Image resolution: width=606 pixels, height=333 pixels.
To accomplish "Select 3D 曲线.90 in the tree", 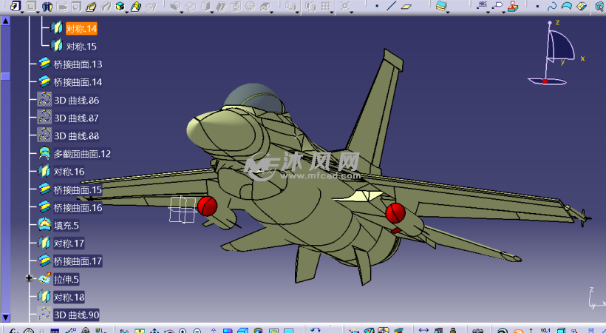I will (77, 314).
